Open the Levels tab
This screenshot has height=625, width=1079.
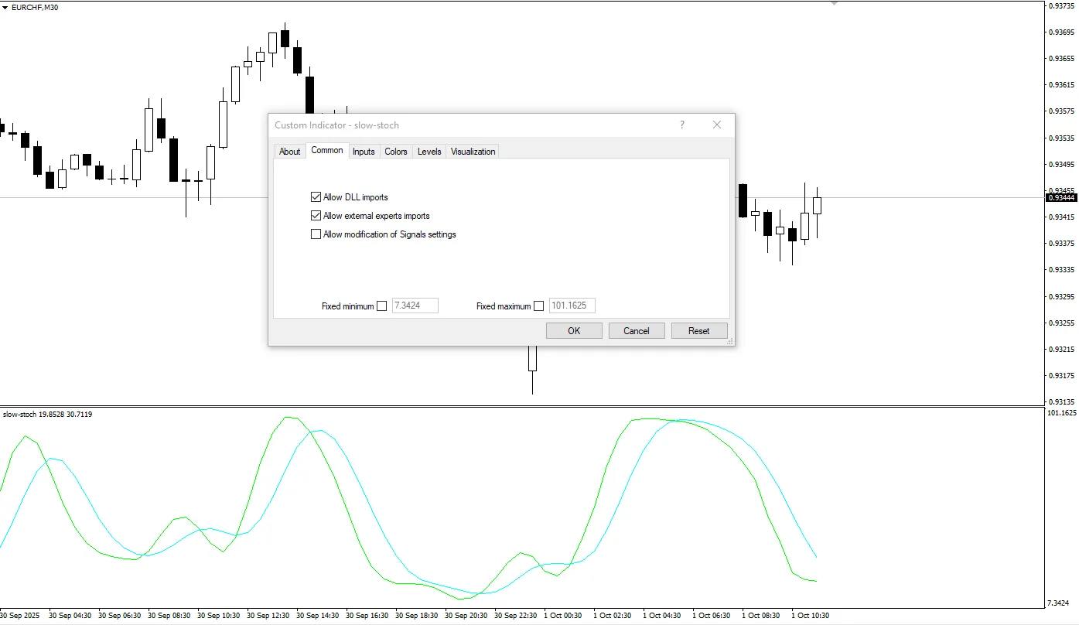point(429,152)
